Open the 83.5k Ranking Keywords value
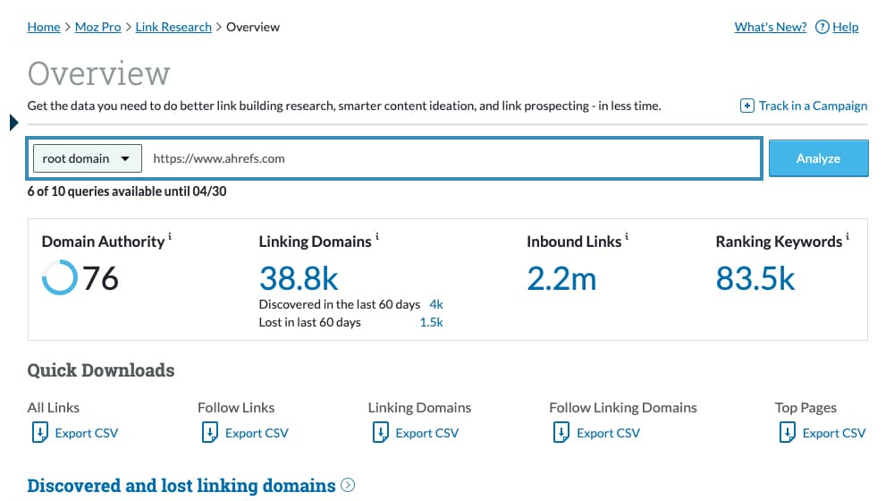894x501 pixels. click(755, 278)
